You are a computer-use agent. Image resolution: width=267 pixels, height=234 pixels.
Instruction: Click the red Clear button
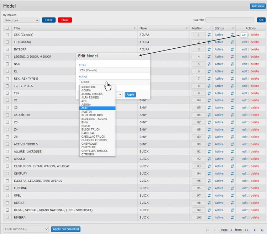point(65,20)
